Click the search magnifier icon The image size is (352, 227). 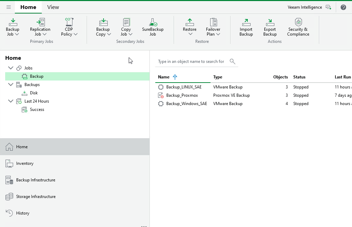pyautogui.click(x=233, y=62)
